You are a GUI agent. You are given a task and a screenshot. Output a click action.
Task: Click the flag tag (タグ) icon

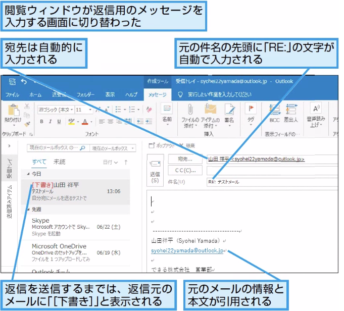(x=251, y=109)
